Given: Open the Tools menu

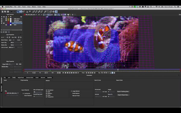Looking at the screenshot, I should click(39, 7).
